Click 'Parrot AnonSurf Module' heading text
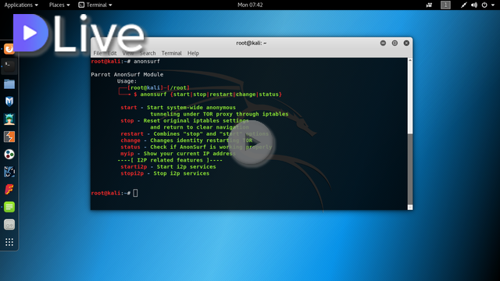500x281 pixels. [127, 75]
